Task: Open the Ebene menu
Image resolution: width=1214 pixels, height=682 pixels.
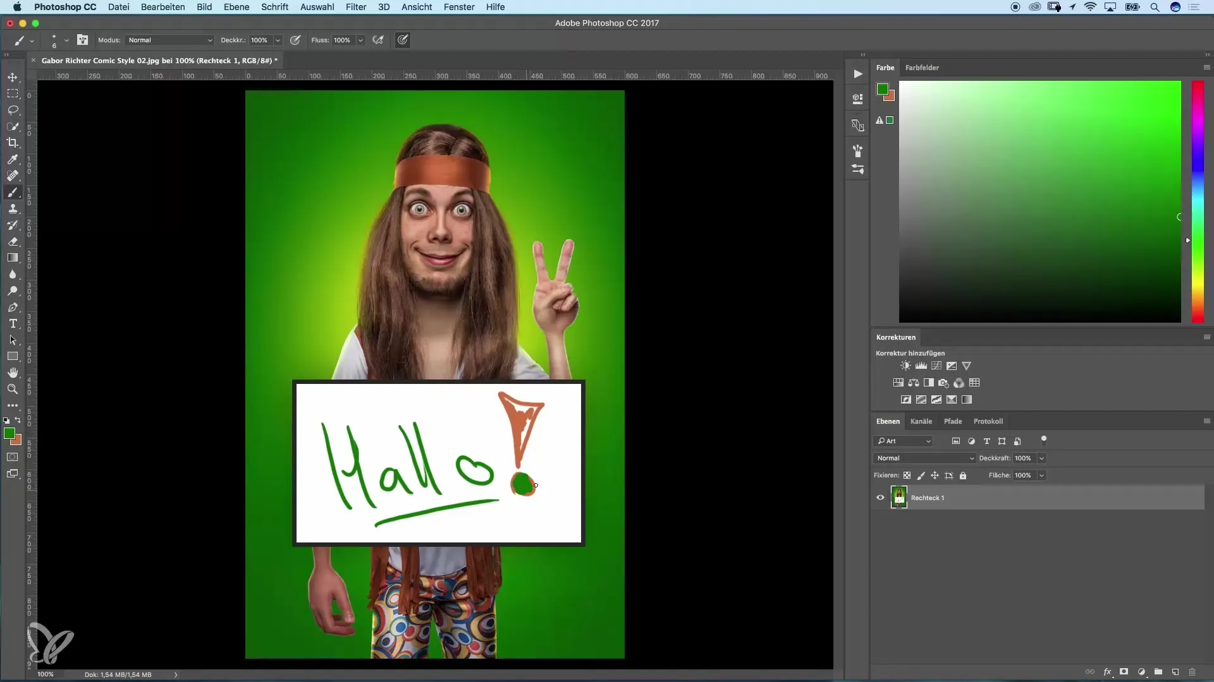Action: (236, 7)
